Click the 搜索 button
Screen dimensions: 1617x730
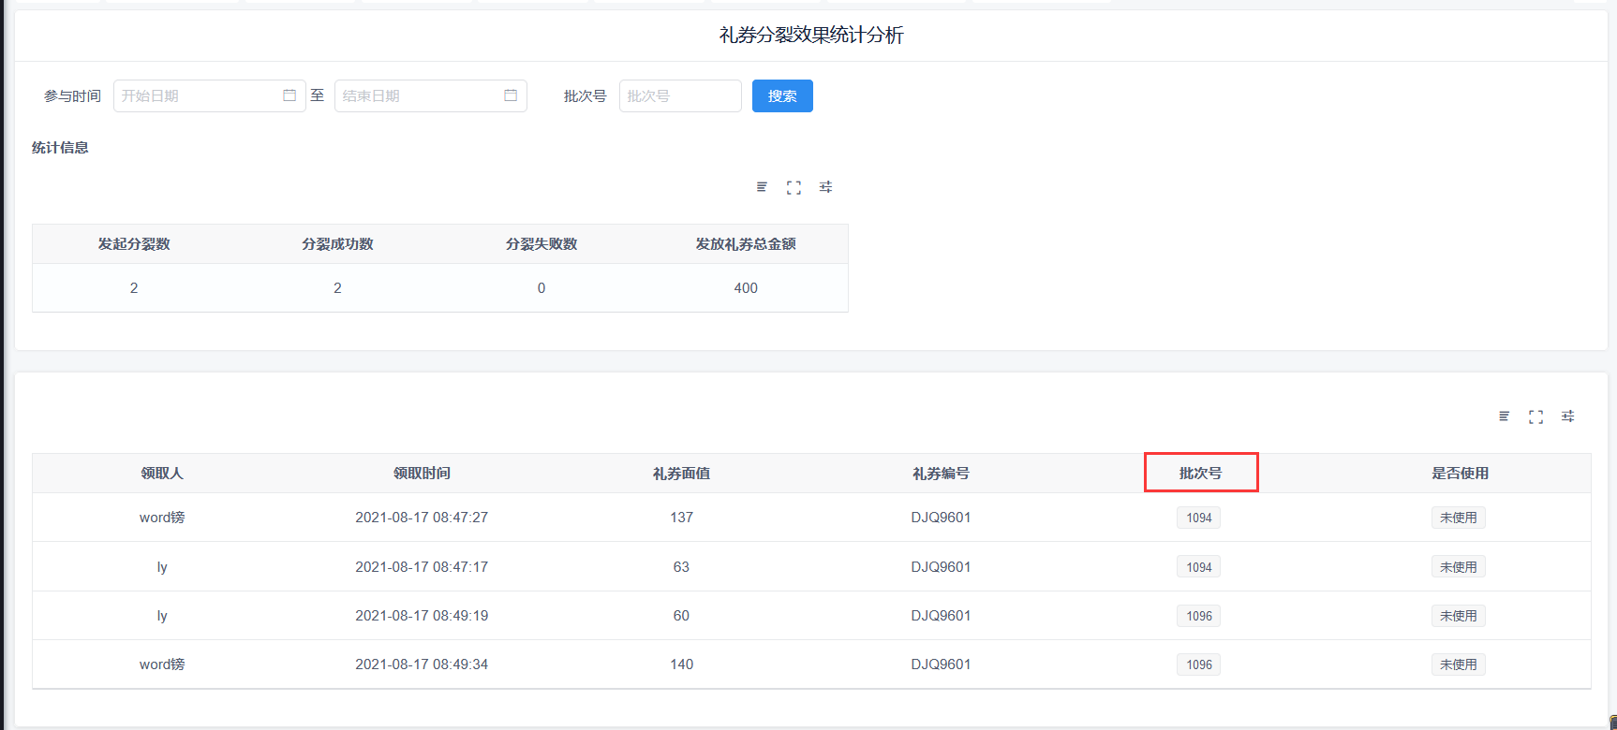pos(782,95)
